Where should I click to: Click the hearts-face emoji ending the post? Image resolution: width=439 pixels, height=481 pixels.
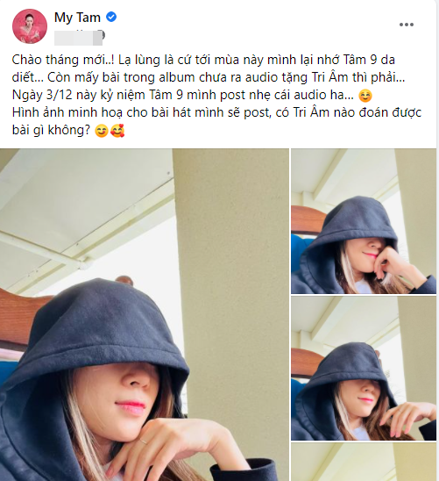tap(117, 132)
